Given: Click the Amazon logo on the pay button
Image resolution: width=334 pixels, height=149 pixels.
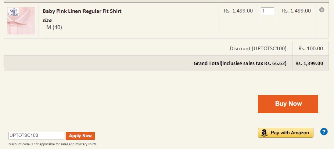Looking at the screenshot, I should (x=264, y=133).
